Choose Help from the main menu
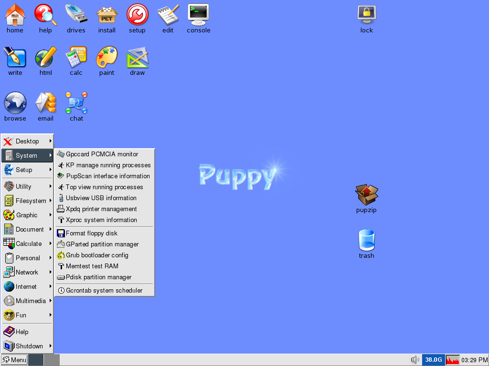489x366 pixels. coord(27,332)
